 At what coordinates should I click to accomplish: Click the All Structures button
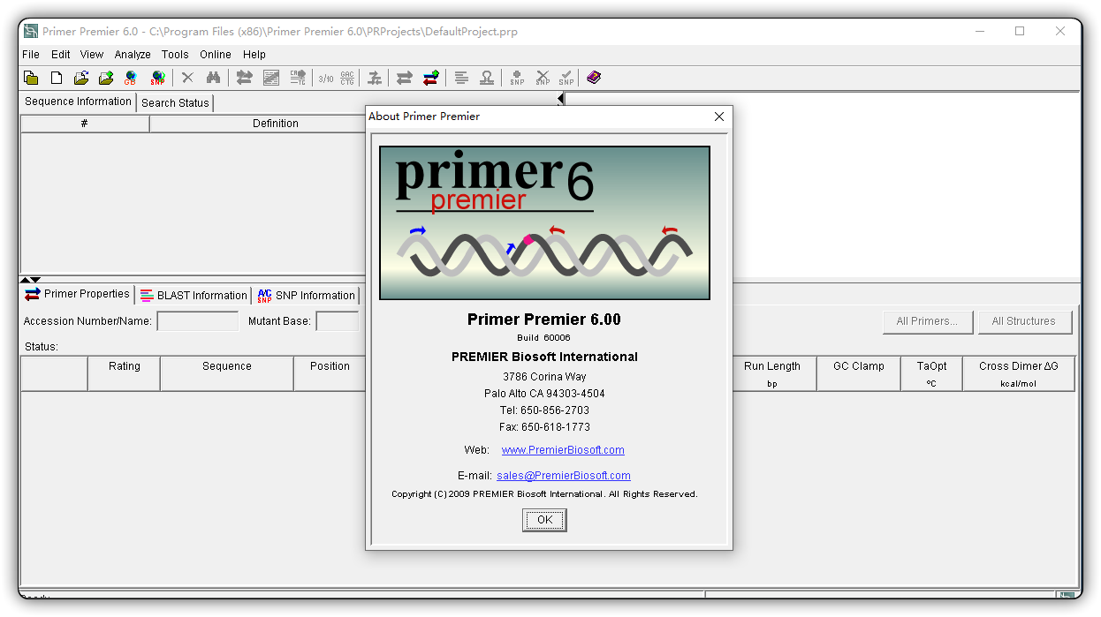(x=1024, y=321)
